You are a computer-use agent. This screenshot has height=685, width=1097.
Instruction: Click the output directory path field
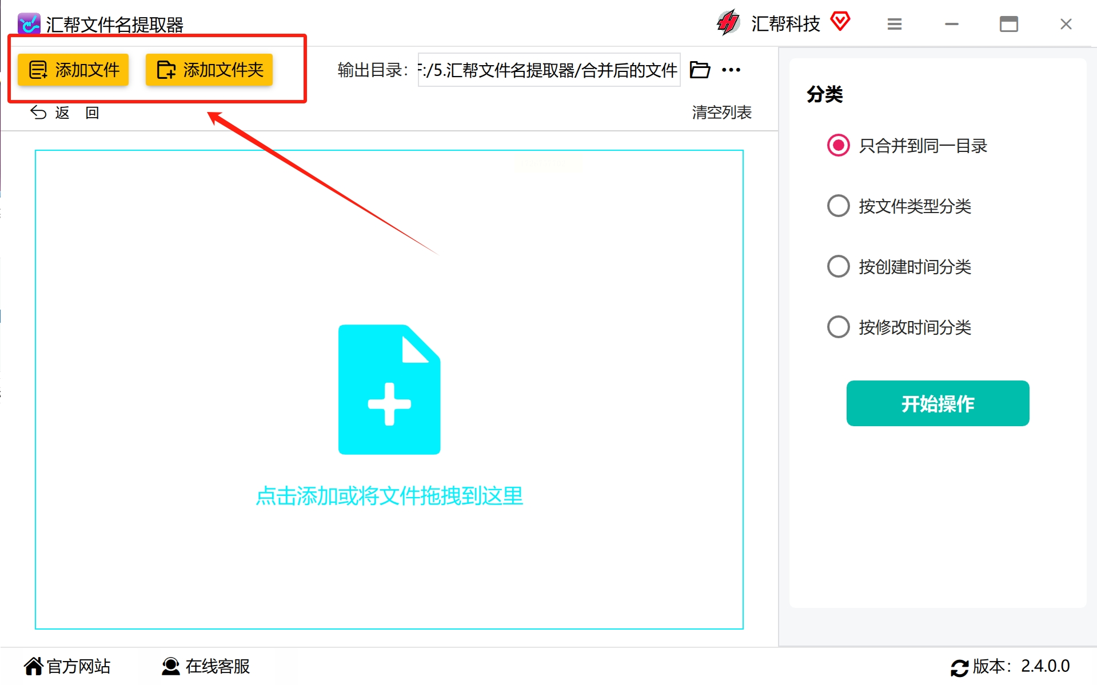pyautogui.click(x=549, y=70)
